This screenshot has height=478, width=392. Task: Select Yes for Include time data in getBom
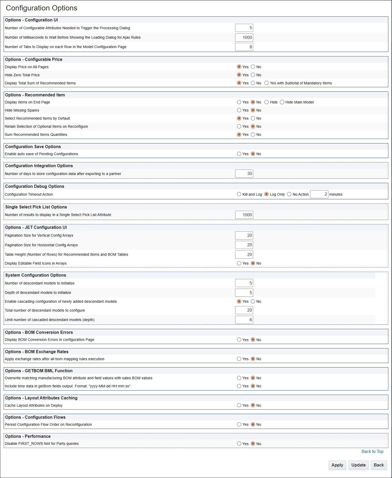click(x=239, y=386)
